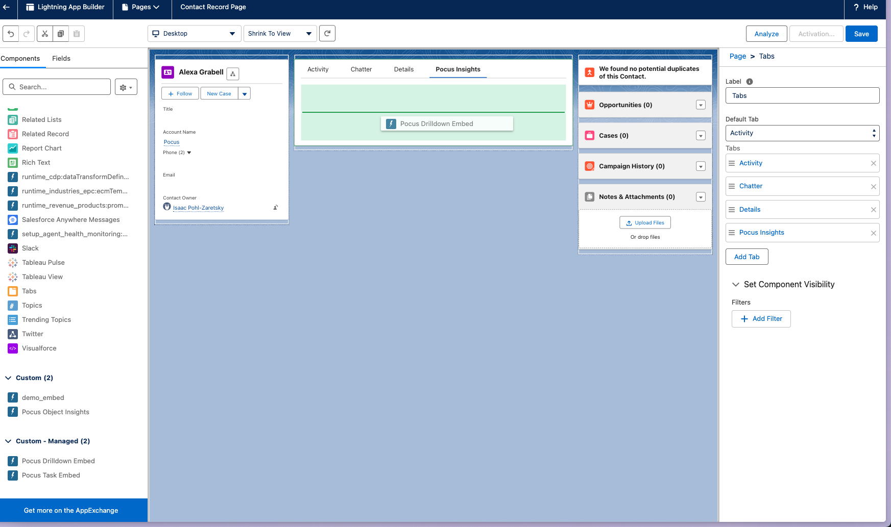This screenshot has width=891, height=527.
Task: Click the Report Chart component icon
Action: click(13, 148)
